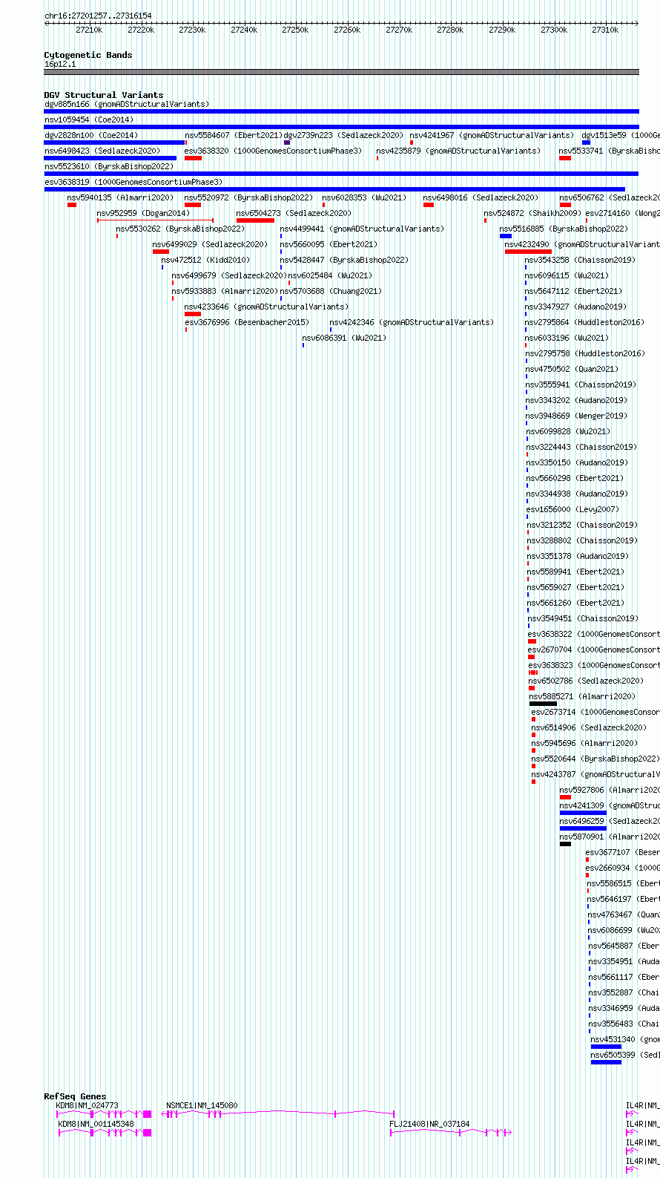Image resolution: width=660 pixels, height=1178 pixels.
Task: Open variant nsv5660095 (Ebert2021)
Action: [329, 244]
